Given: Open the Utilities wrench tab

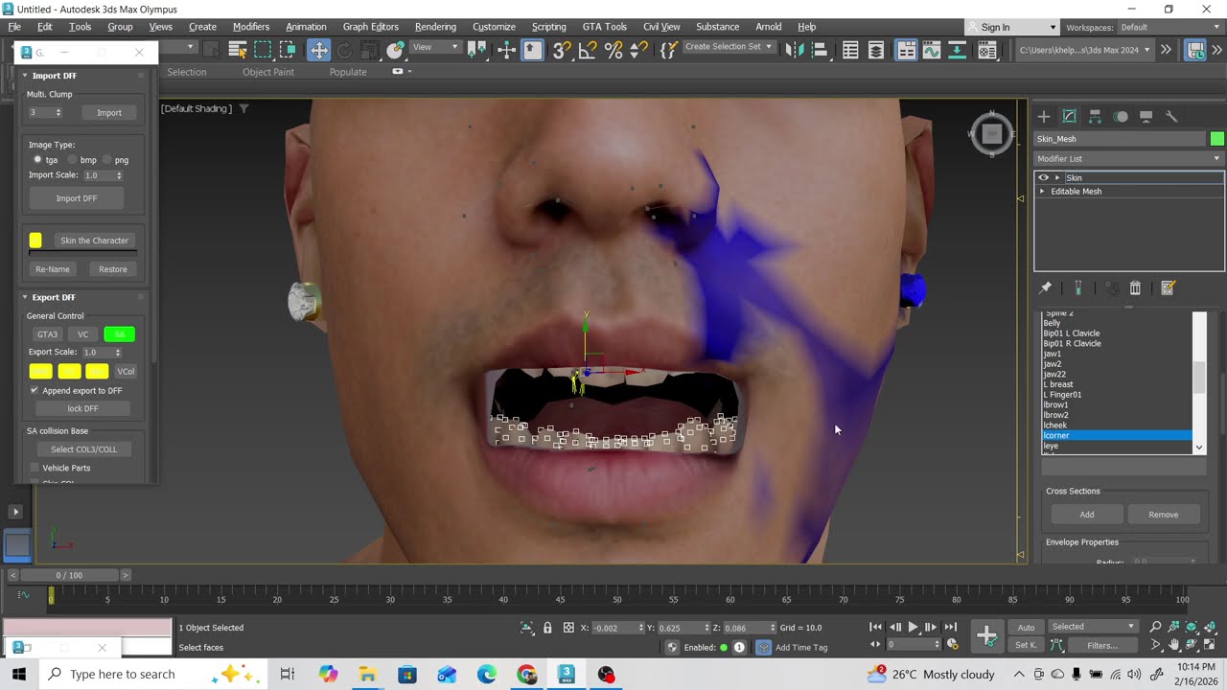Looking at the screenshot, I should (1171, 116).
